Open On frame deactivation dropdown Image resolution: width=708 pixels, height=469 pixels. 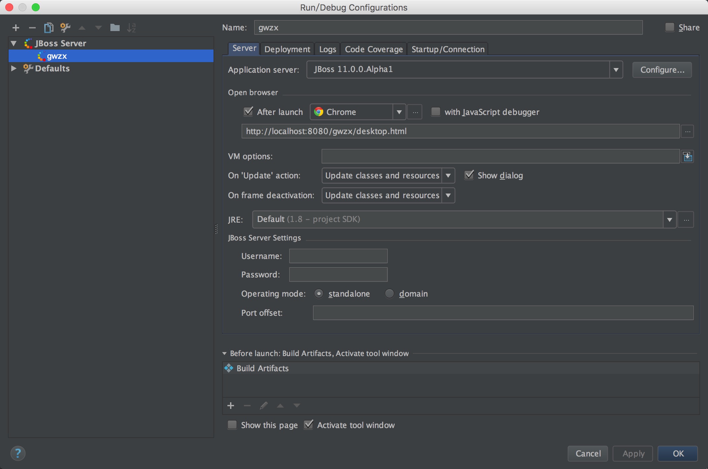coord(448,196)
